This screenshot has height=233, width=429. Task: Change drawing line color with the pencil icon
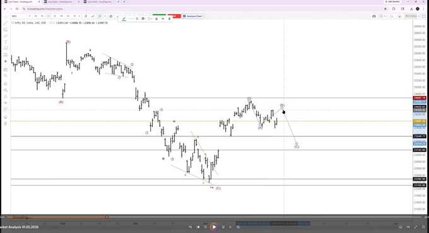(124, 18)
